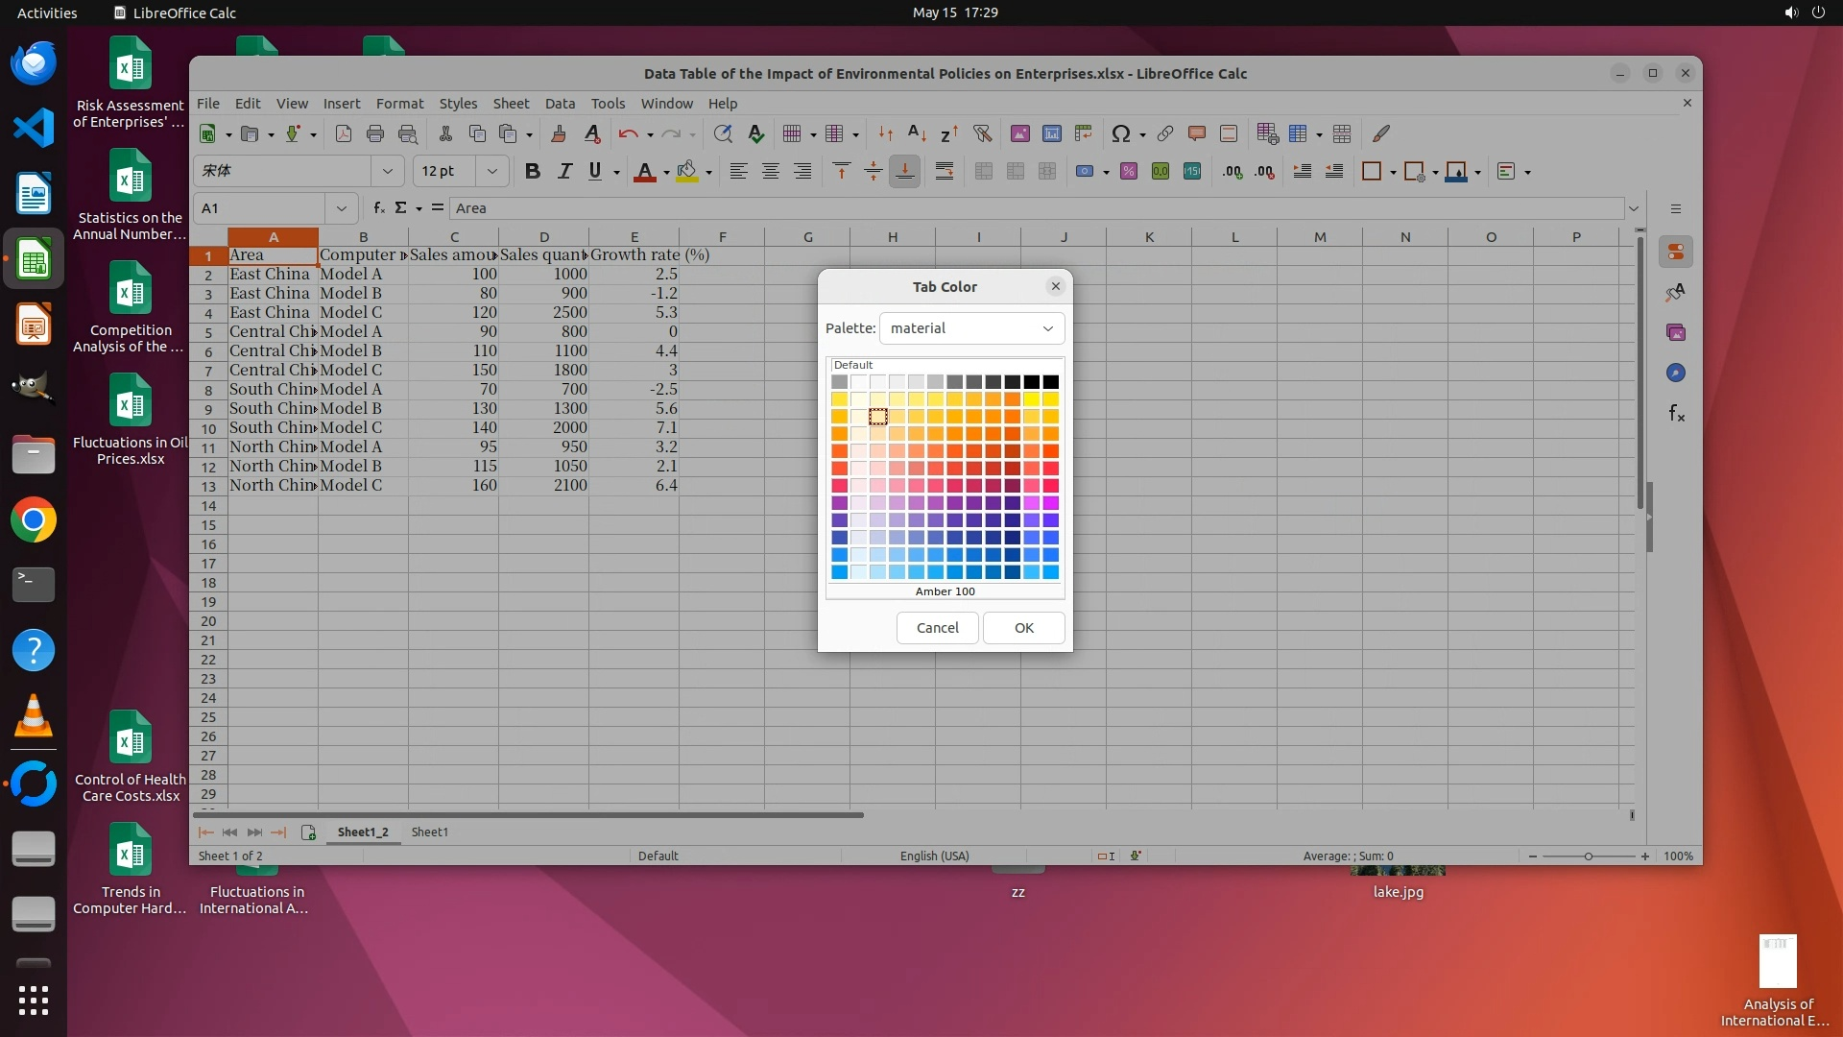This screenshot has width=1843, height=1037.
Task: Open the Name Box dropdown arrow
Action: 341,207
